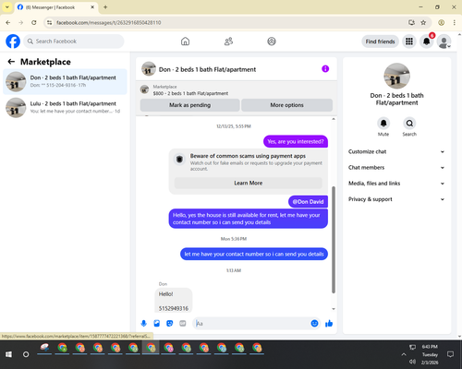The width and height of the screenshot is (462, 369).
Task: Bookmark this page with the star icon
Action: coord(423,22)
